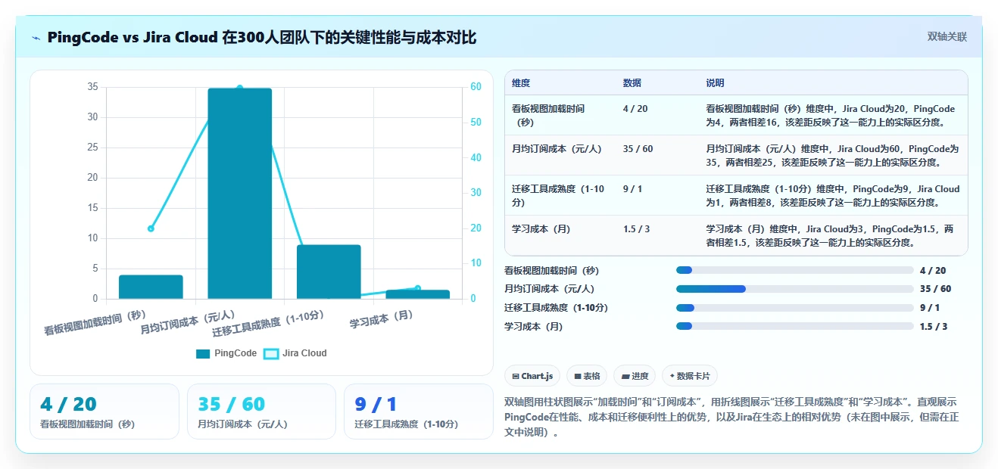Select the Chart.js tag chip

[532, 376]
